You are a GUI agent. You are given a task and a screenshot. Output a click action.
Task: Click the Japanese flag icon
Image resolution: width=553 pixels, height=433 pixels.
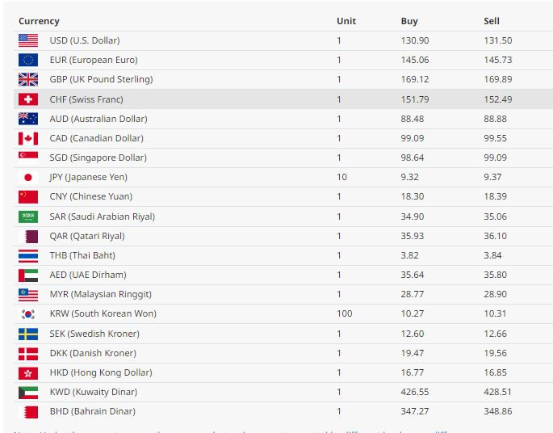pyautogui.click(x=28, y=177)
